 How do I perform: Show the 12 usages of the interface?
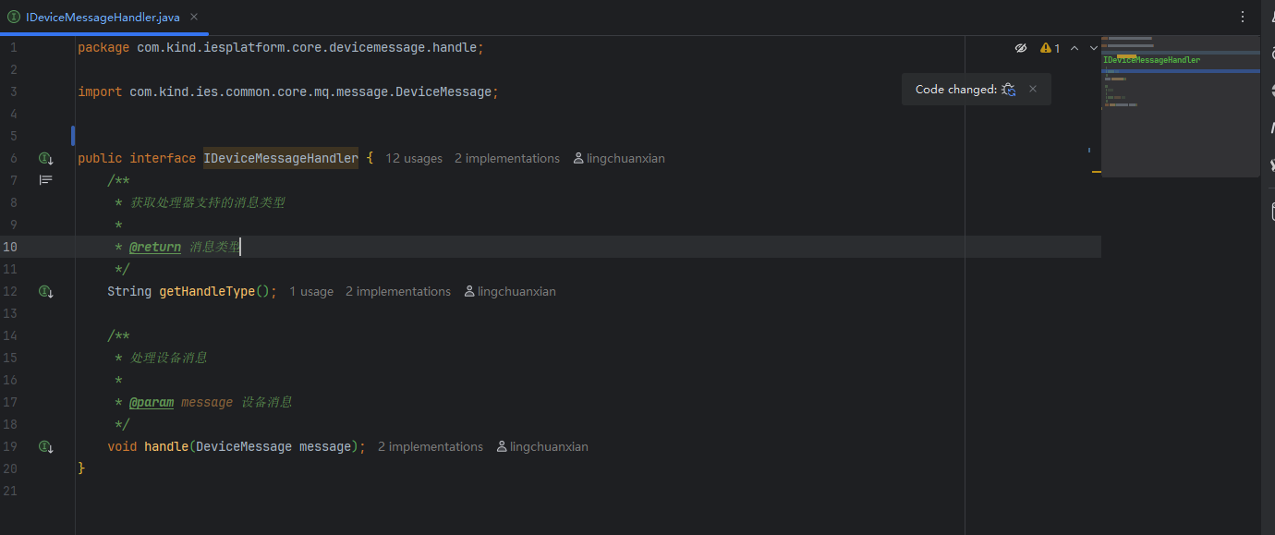414,158
